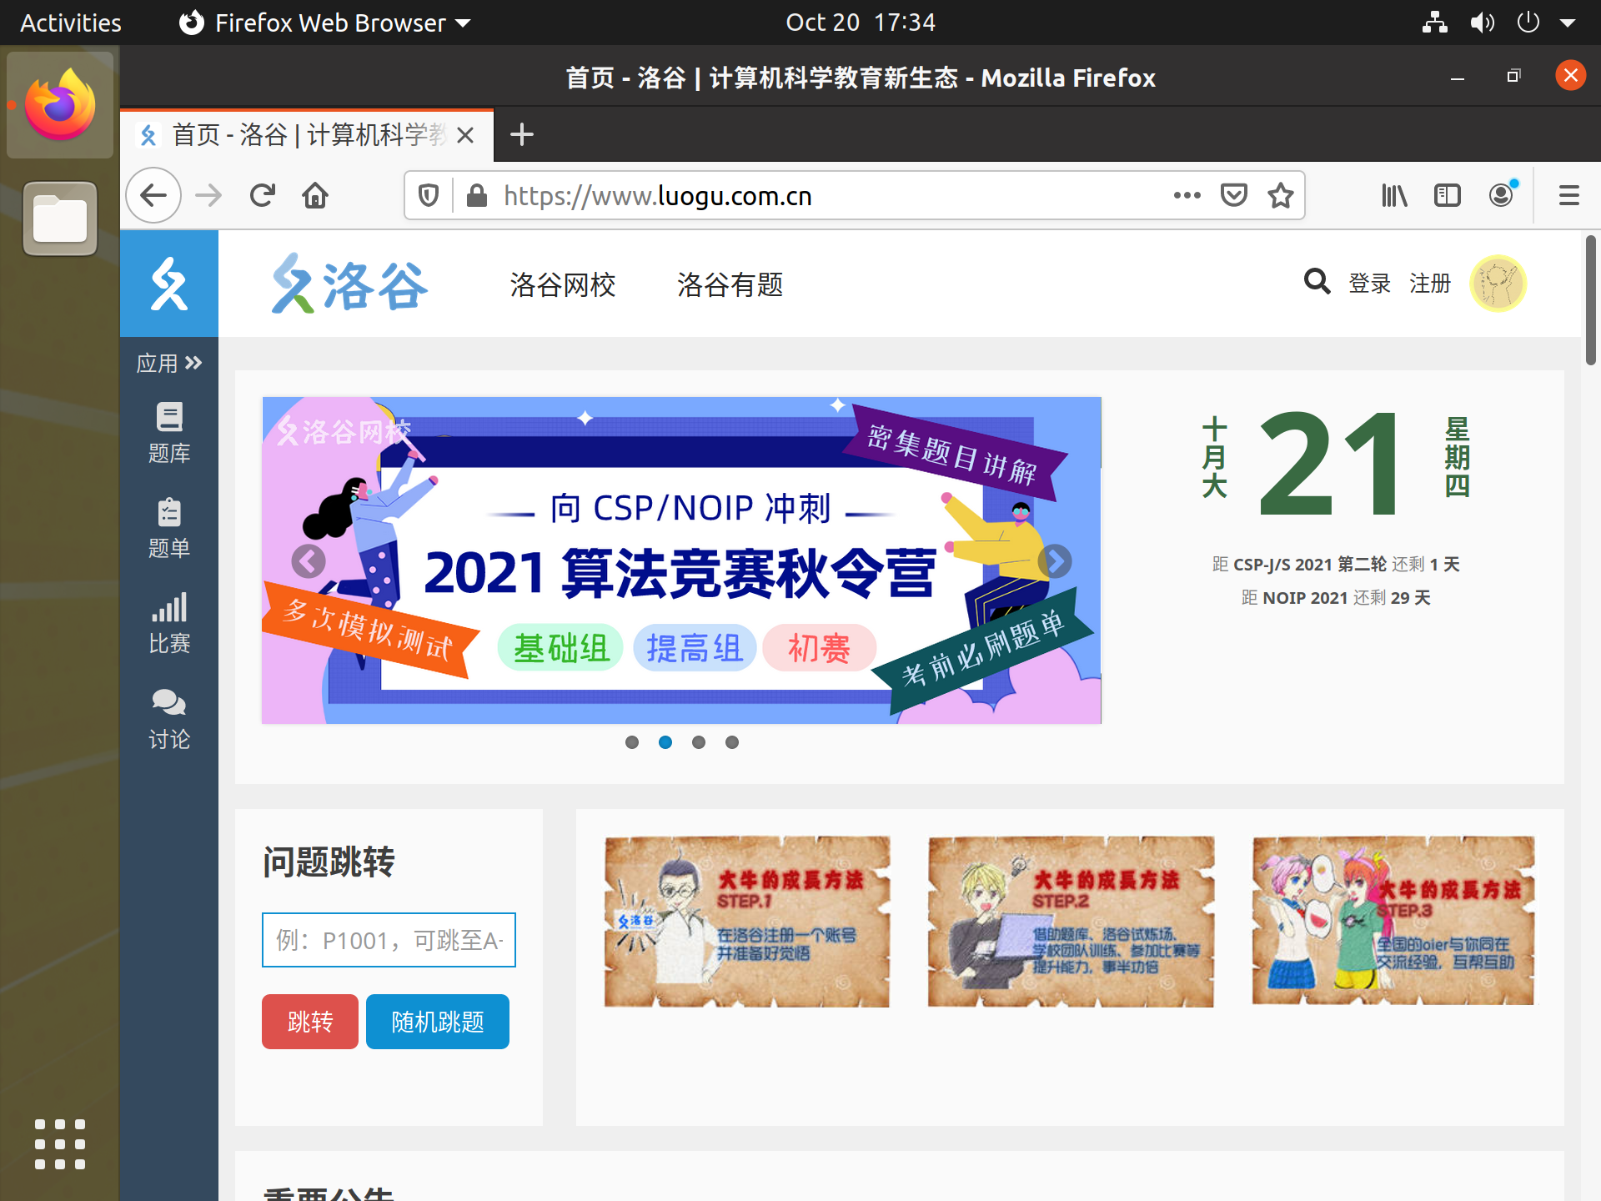This screenshot has height=1201, width=1601.
Task: Open page actions three-dot menu
Action: [x=1187, y=196]
